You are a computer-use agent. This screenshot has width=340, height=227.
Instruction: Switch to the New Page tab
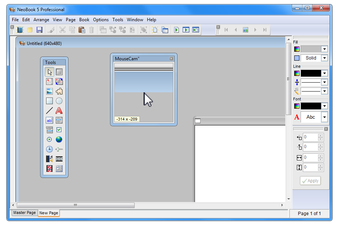[49, 213]
